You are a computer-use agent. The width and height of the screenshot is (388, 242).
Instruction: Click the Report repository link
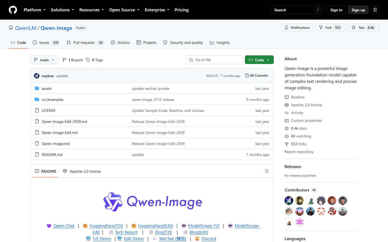pyautogui.click(x=299, y=152)
